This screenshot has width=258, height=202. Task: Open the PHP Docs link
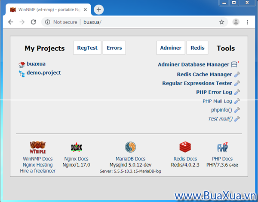click(222, 159)
